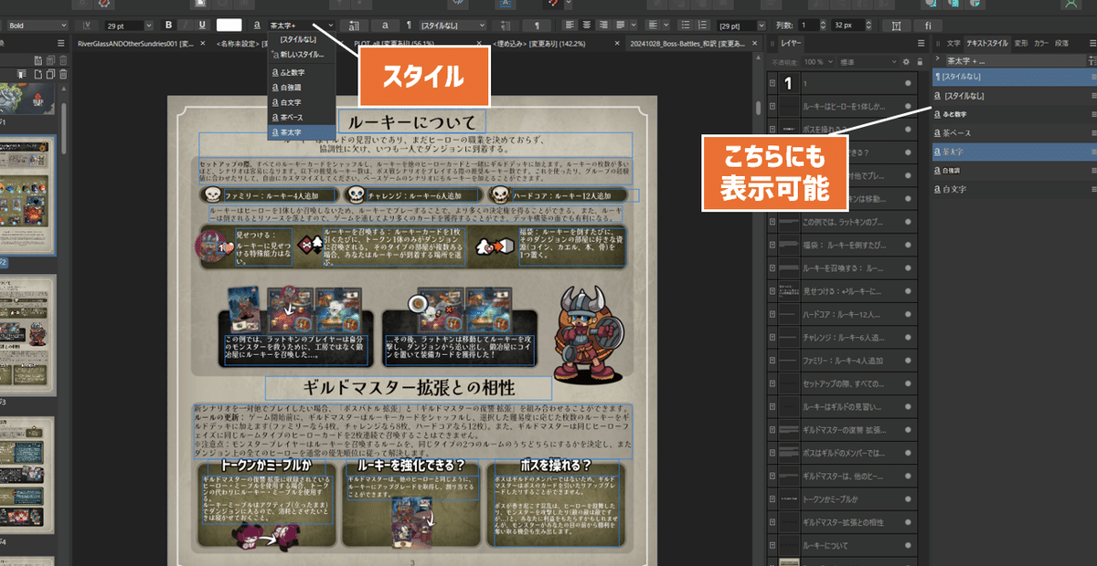Screen dimensions: 1097x566
Task: Toggle visibility dot of layer 1
Action: pos(908,83)
